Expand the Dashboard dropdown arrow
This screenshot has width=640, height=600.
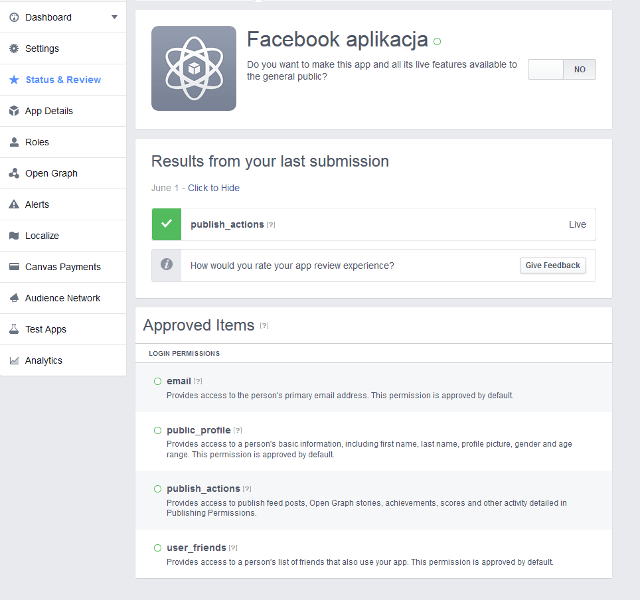click(114, 17)
